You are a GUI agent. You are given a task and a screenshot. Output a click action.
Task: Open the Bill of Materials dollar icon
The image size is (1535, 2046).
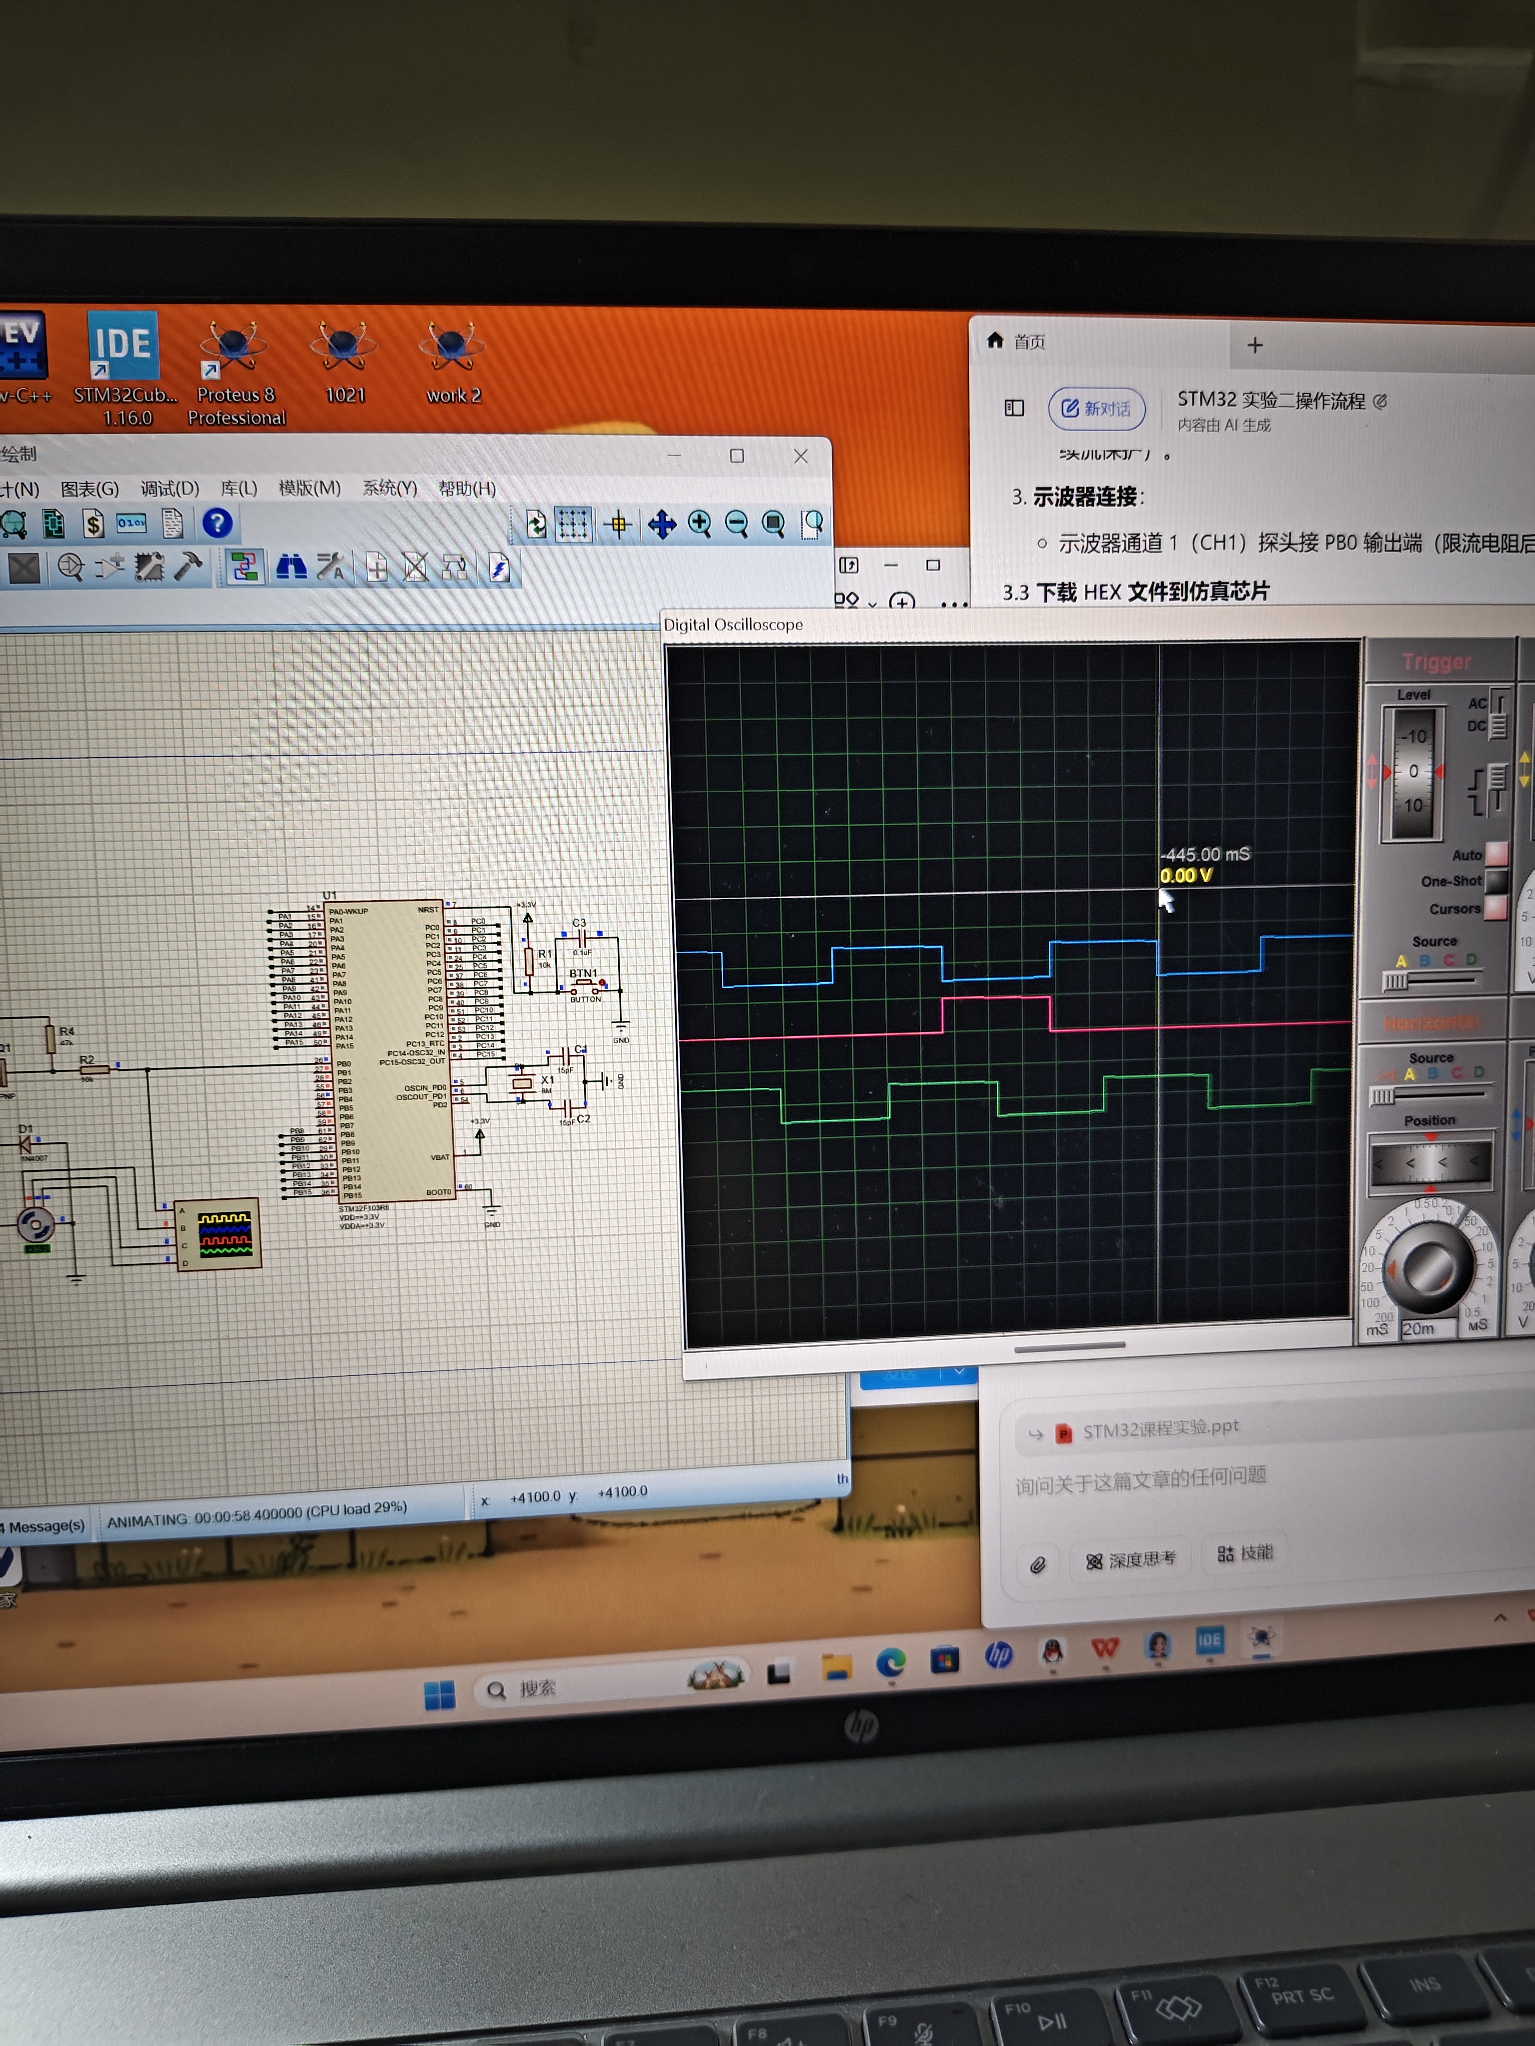point(92,524)
